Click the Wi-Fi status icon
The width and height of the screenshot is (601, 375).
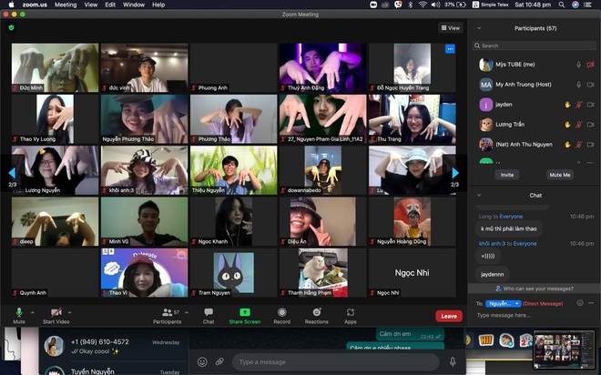[x=423, y=5]
